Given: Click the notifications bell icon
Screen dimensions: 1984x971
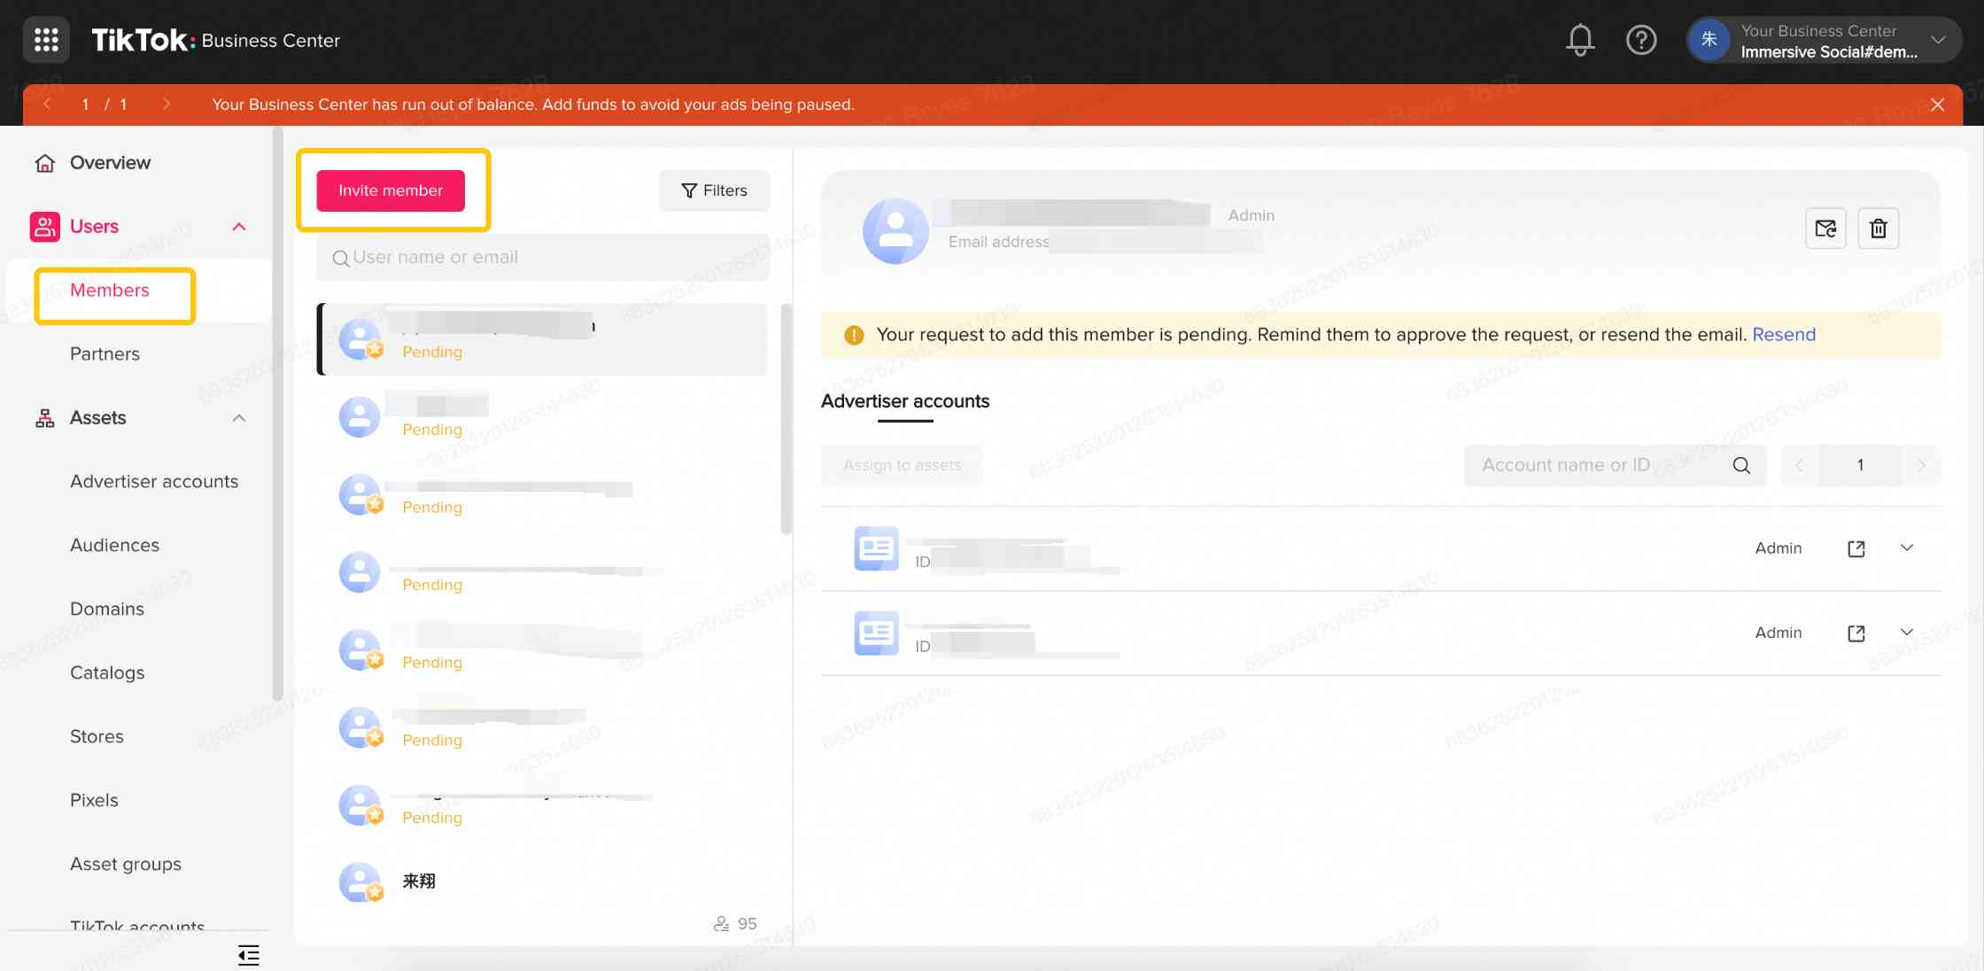Looking at the screenshot, I should pyautogui.click(x=1580, y=40).
